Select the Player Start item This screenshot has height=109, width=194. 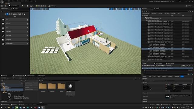(17, 36)
